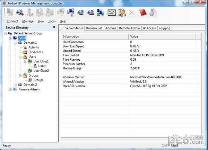Expand the Remote Admin tree node
Viewport: 208px width, 150px height.
pos(10,90)
